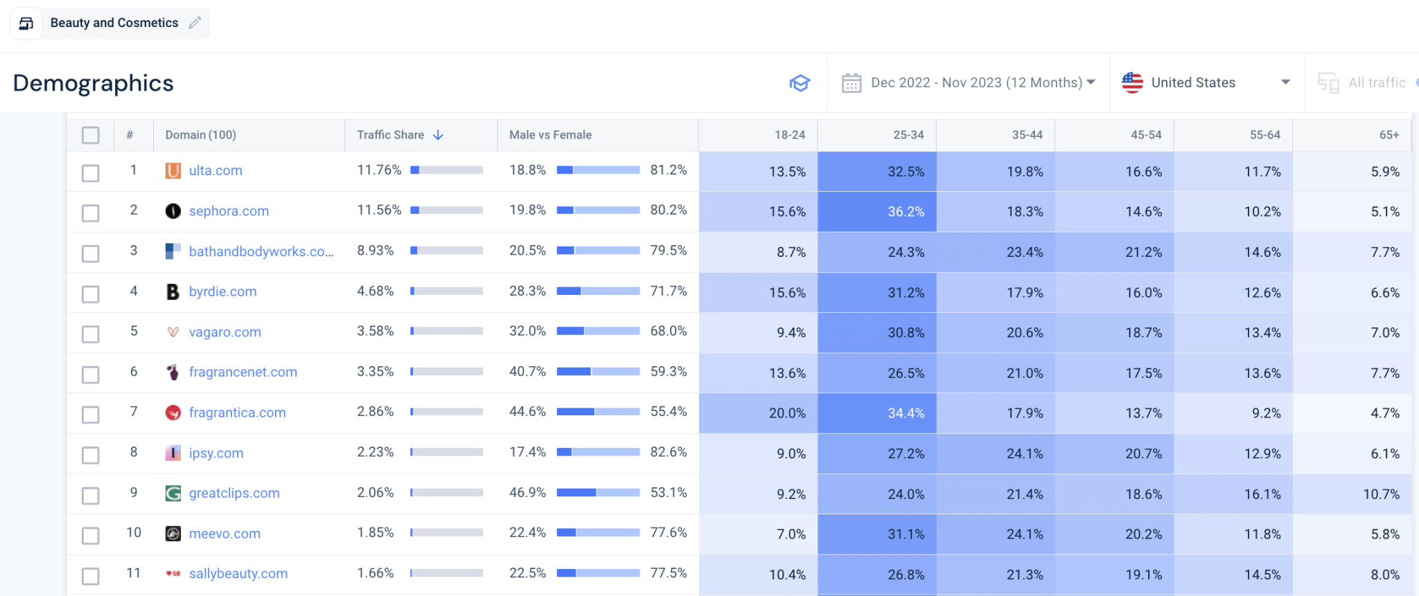The width and height of the screenshot is (1419, 596).
Task: Click the Traffic Share sort arrow
Action: tap(437, 135)
